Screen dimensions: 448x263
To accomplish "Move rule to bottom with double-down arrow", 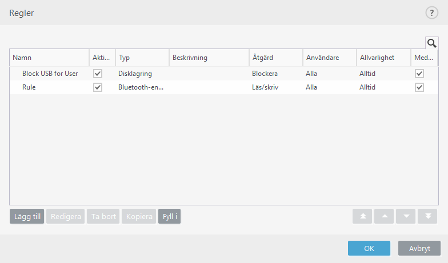I will [x=428, y=217].
